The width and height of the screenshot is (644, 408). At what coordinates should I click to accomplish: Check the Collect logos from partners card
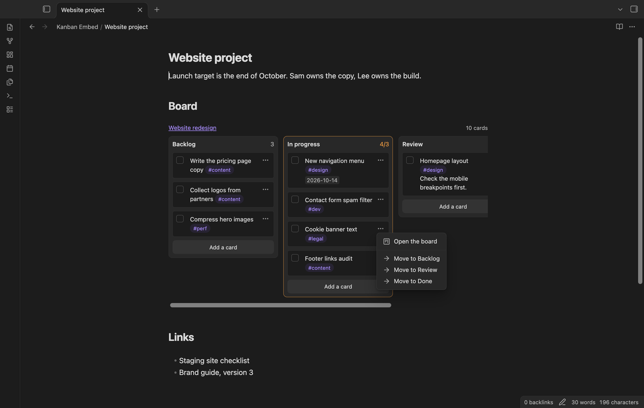pos(180,190)
